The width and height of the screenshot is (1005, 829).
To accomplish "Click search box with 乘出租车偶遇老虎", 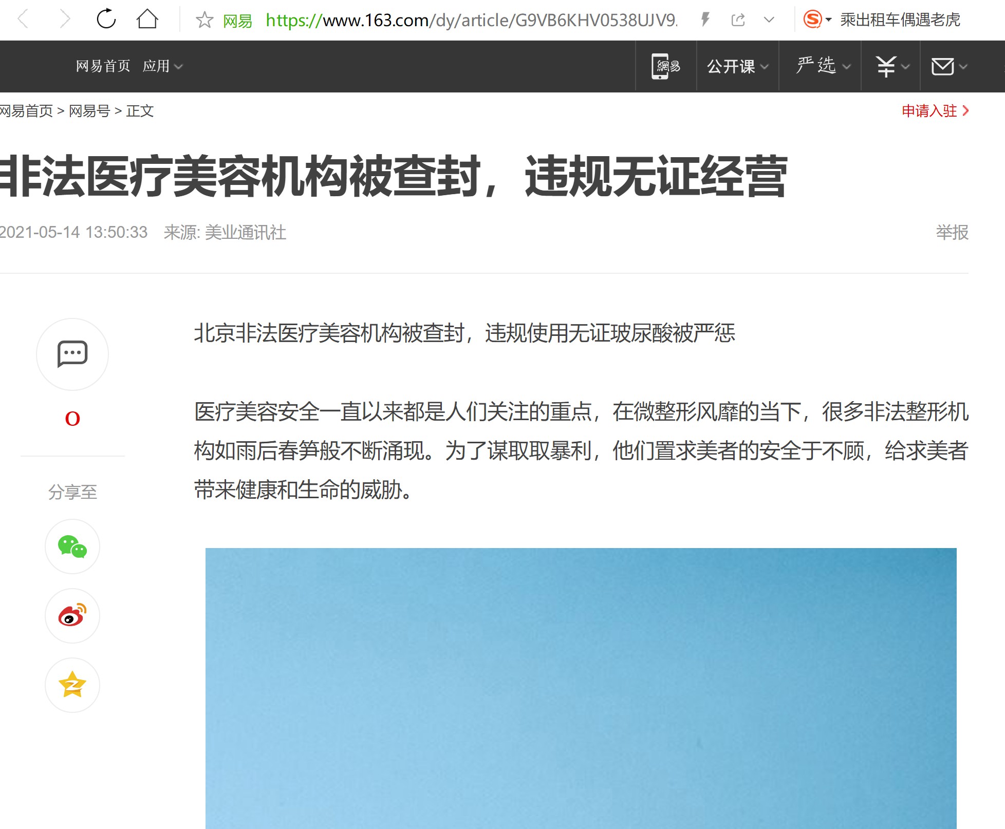I will pos(900,20).
